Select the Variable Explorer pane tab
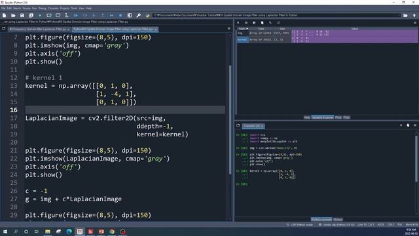 point(323,117)
